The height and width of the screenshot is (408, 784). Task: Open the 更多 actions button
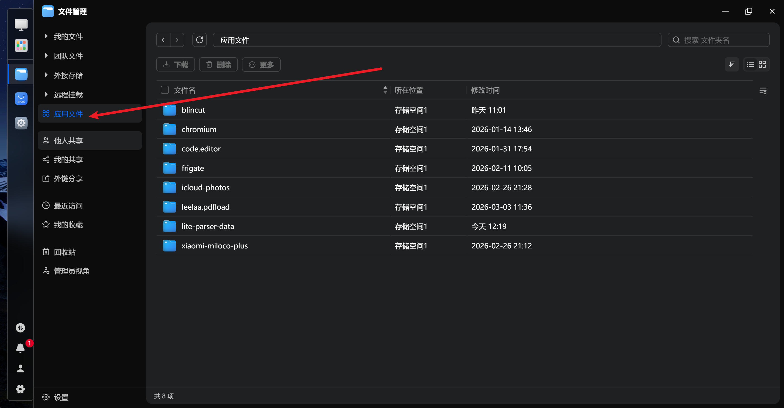(261, 65)
